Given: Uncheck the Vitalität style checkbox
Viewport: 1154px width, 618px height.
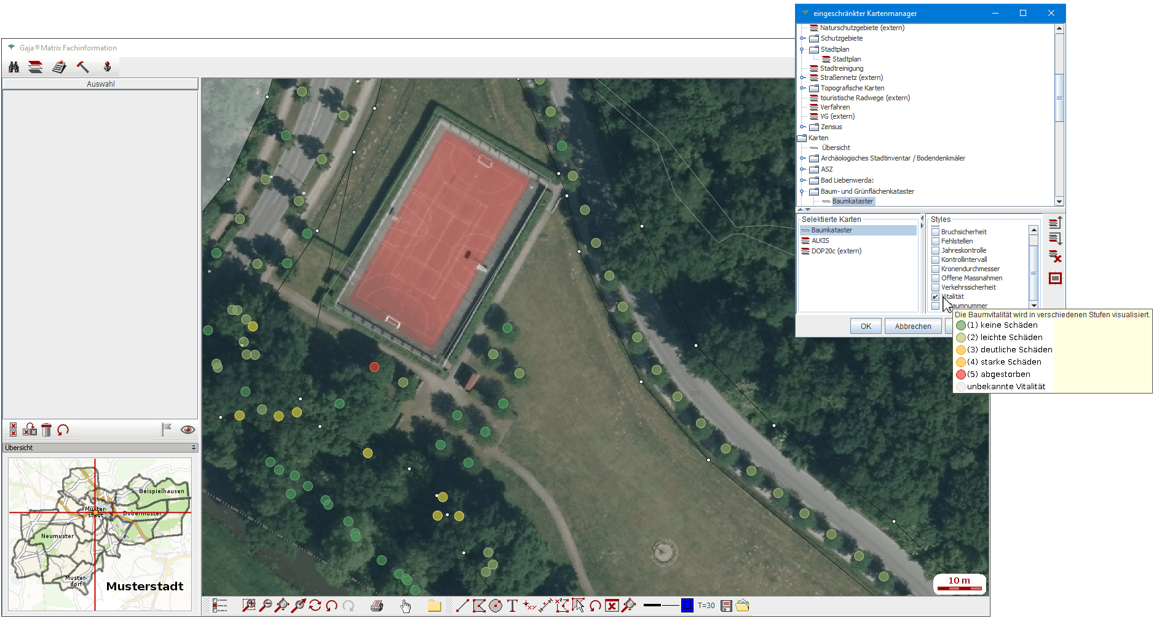Looking at the screenshot, I should [935, 297].
